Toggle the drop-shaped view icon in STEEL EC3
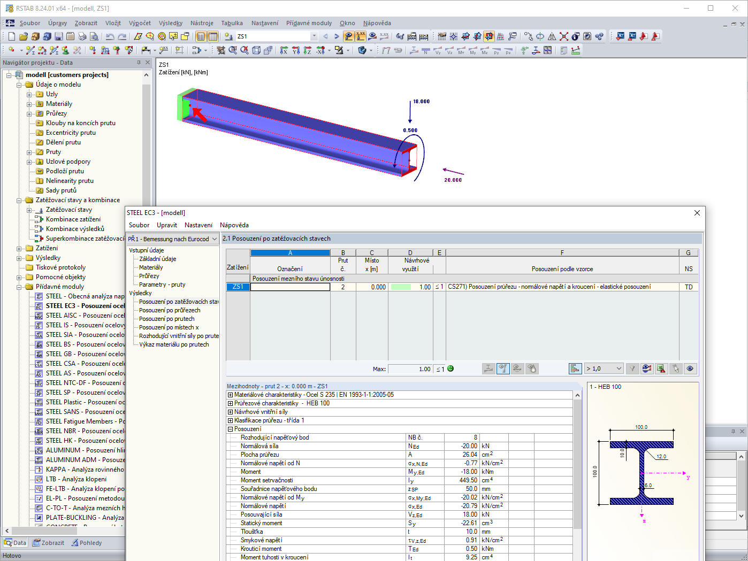The height and width of the screenshot is (561, 748). pos(532,368)
